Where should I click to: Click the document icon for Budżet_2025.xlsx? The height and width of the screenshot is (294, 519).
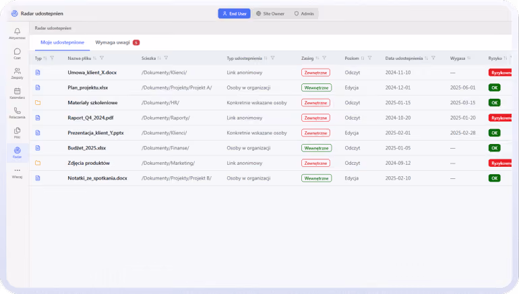38,148
